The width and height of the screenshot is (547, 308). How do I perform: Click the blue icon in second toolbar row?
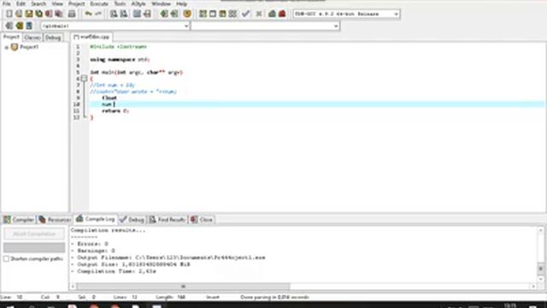point(29,26)
